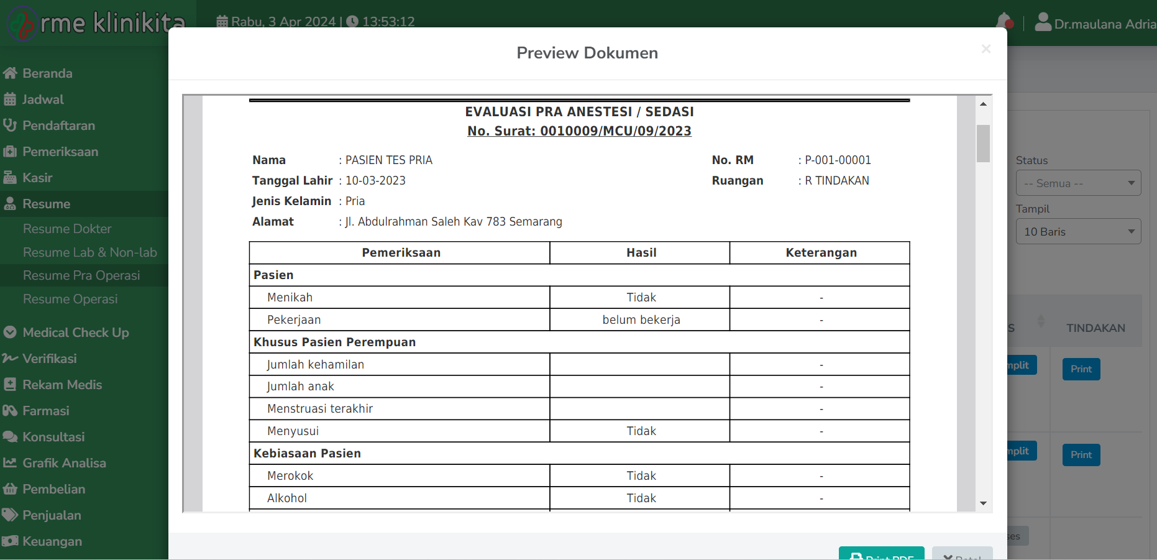
Task: Click the Grafik Analisa chart icon
Action: pyautogui.click(x=10, y=463)
